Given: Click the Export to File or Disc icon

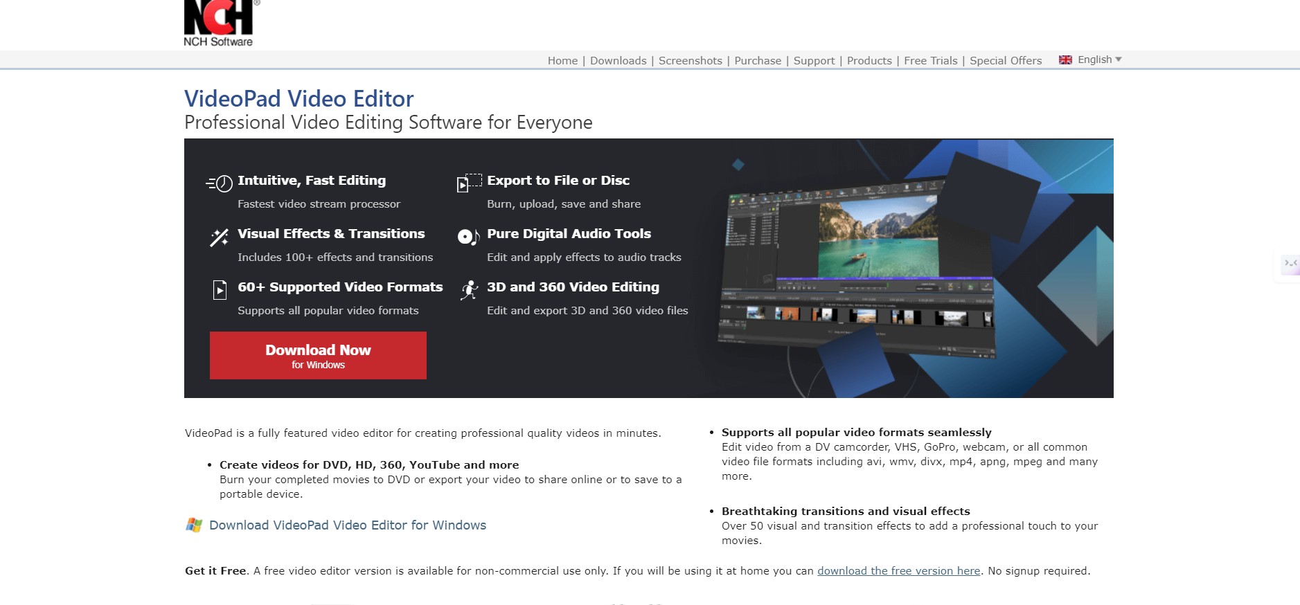Looking at the screenshot, I should [469, 183].
